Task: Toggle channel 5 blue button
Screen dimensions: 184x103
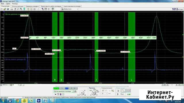Action: (67, 88)
